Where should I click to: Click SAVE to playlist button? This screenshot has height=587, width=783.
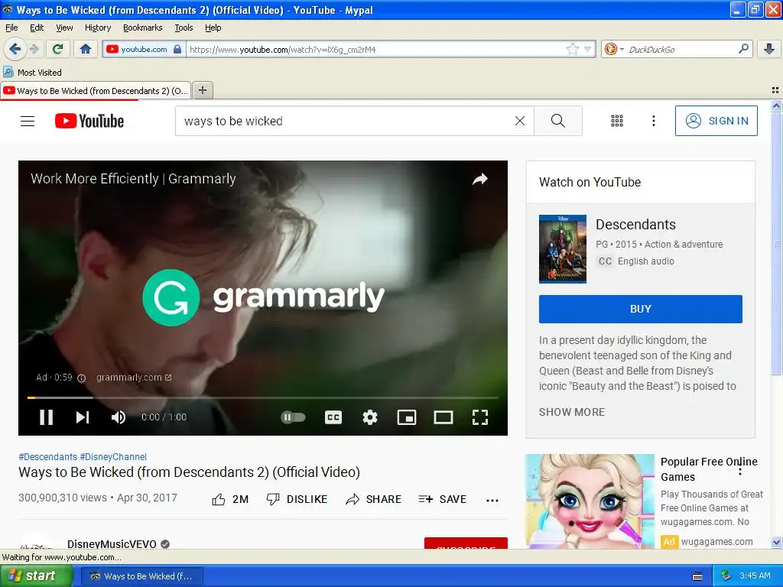[443, 499]
